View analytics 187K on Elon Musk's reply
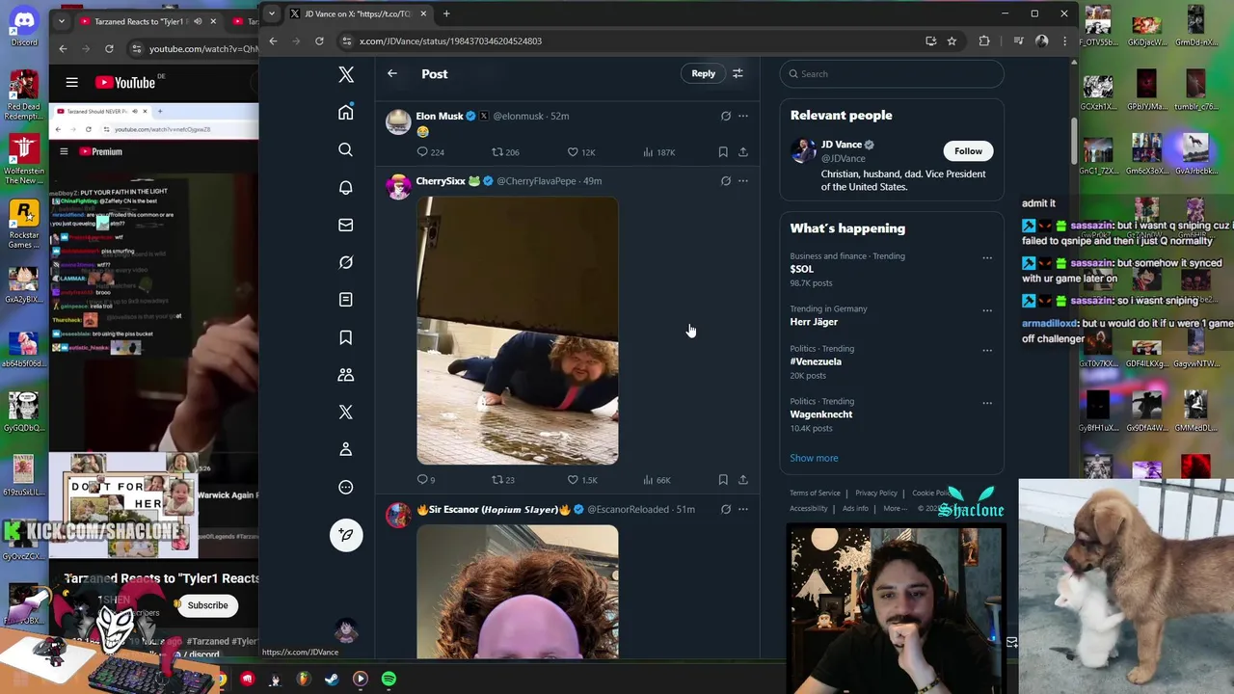This screenshot has width=1234, height=694. click(x=658, y=152)
